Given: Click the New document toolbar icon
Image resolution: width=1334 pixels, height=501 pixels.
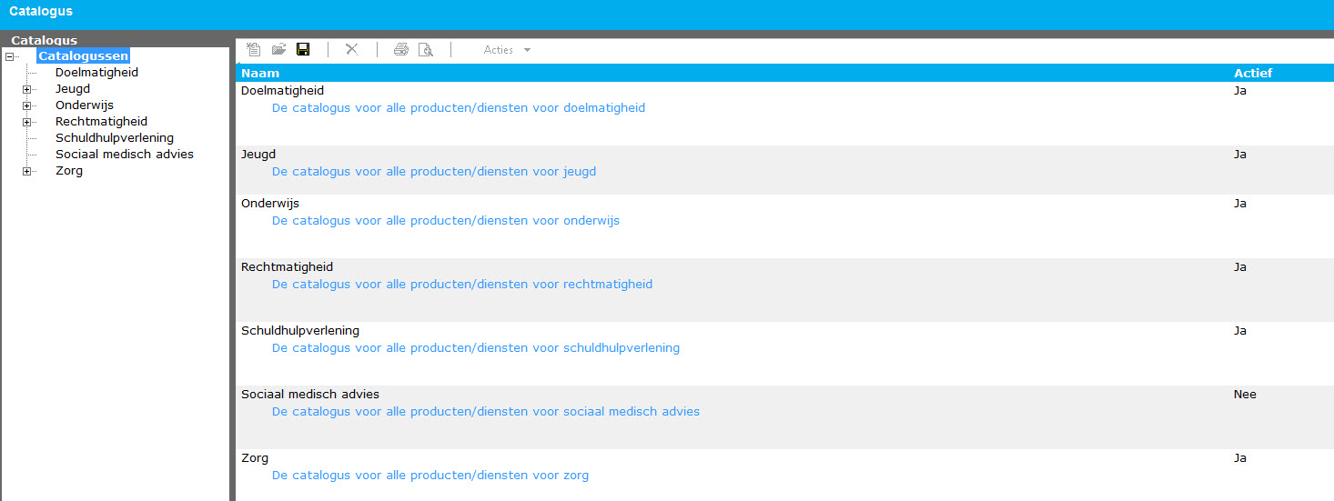Looking at the screenshot, I should point(254,50).
